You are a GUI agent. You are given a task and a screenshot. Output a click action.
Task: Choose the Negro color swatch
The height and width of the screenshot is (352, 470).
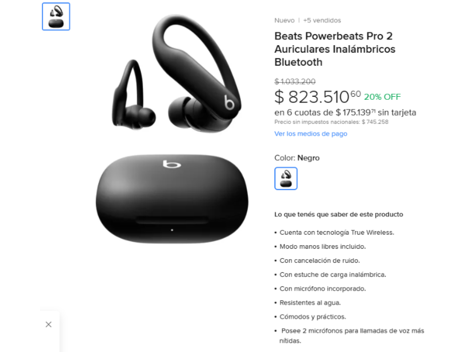(x=286, y=179)
